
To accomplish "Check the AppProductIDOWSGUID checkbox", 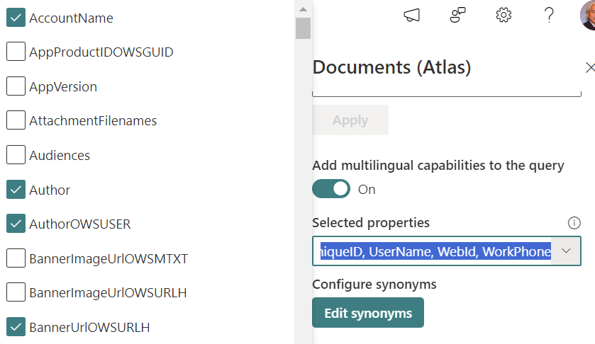I will click(x=16, y=52).
